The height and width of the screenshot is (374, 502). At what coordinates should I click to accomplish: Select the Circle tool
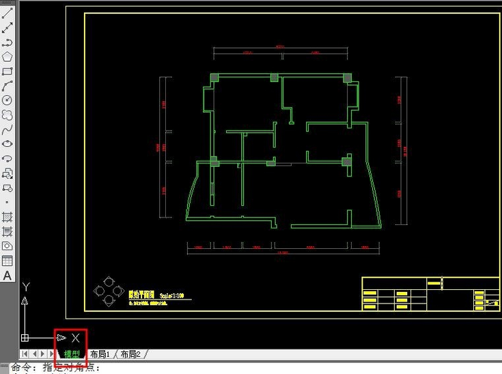point(8,101)
